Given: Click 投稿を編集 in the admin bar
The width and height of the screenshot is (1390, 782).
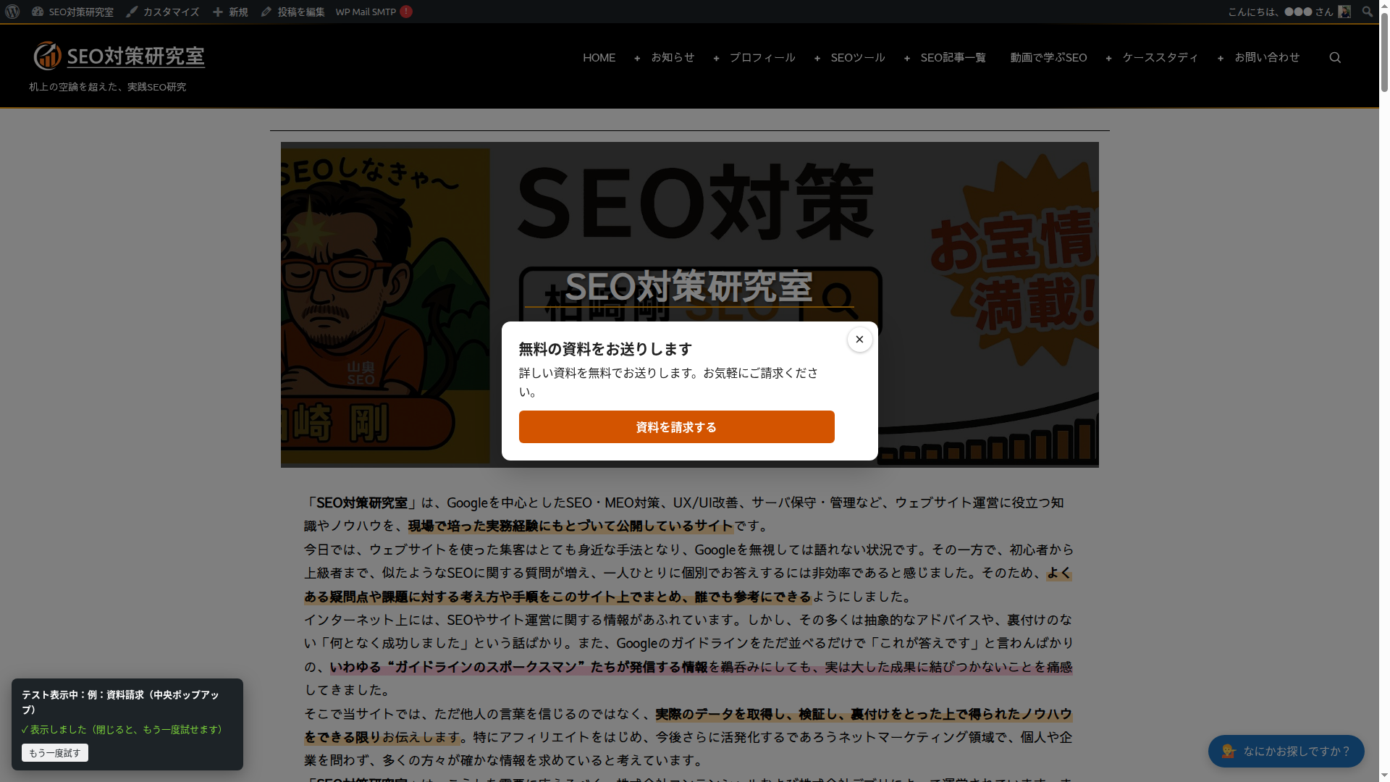Looking at the screenshot, I should pos(293,12).
